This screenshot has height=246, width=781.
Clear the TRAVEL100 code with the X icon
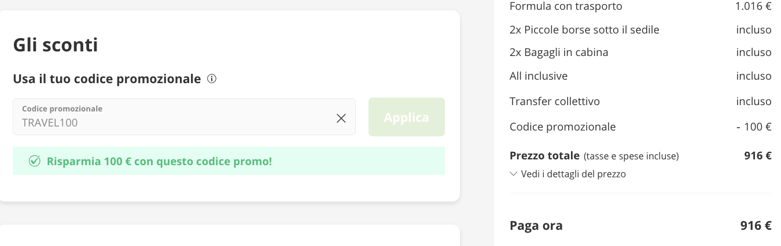[341, 118]
